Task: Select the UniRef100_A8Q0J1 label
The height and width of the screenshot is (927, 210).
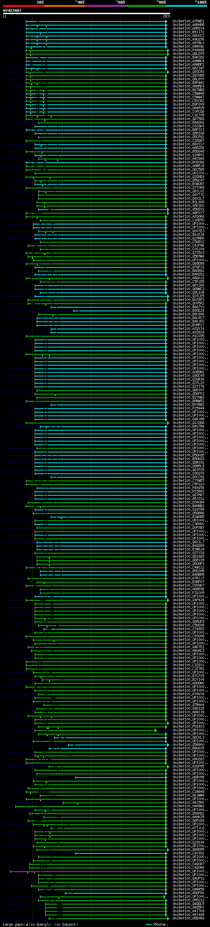Action: pyautogui.click(x=188, y=278)
